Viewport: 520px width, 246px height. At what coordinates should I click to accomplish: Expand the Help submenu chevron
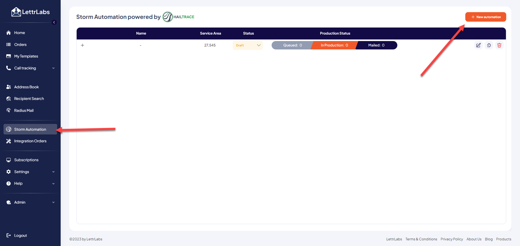(53, 184)
